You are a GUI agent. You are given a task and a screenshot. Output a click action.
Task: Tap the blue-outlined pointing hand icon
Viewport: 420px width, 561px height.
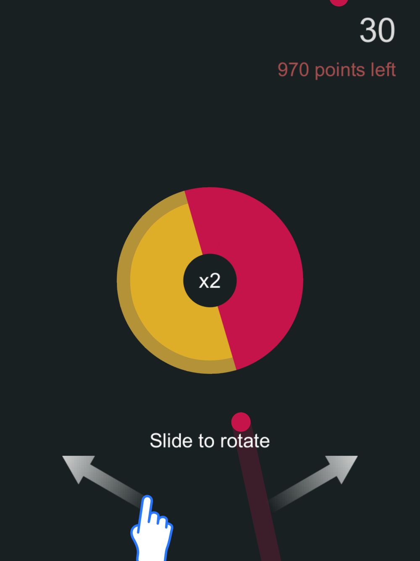coord(151,528)
